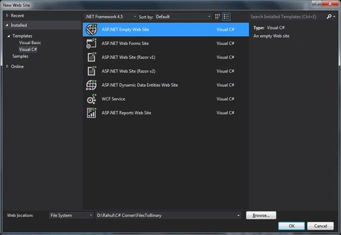
Task: Select the Online category label
Action: pos(17,67)
